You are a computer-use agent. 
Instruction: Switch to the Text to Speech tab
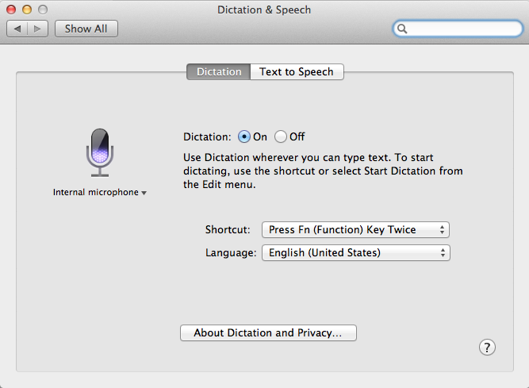point(297,72)
